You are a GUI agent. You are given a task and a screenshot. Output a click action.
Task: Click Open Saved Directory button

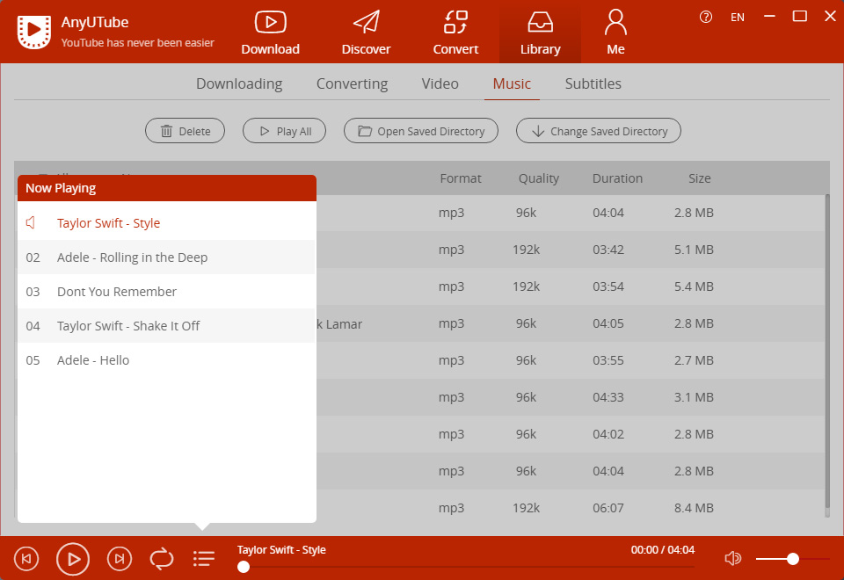point(420,131)
